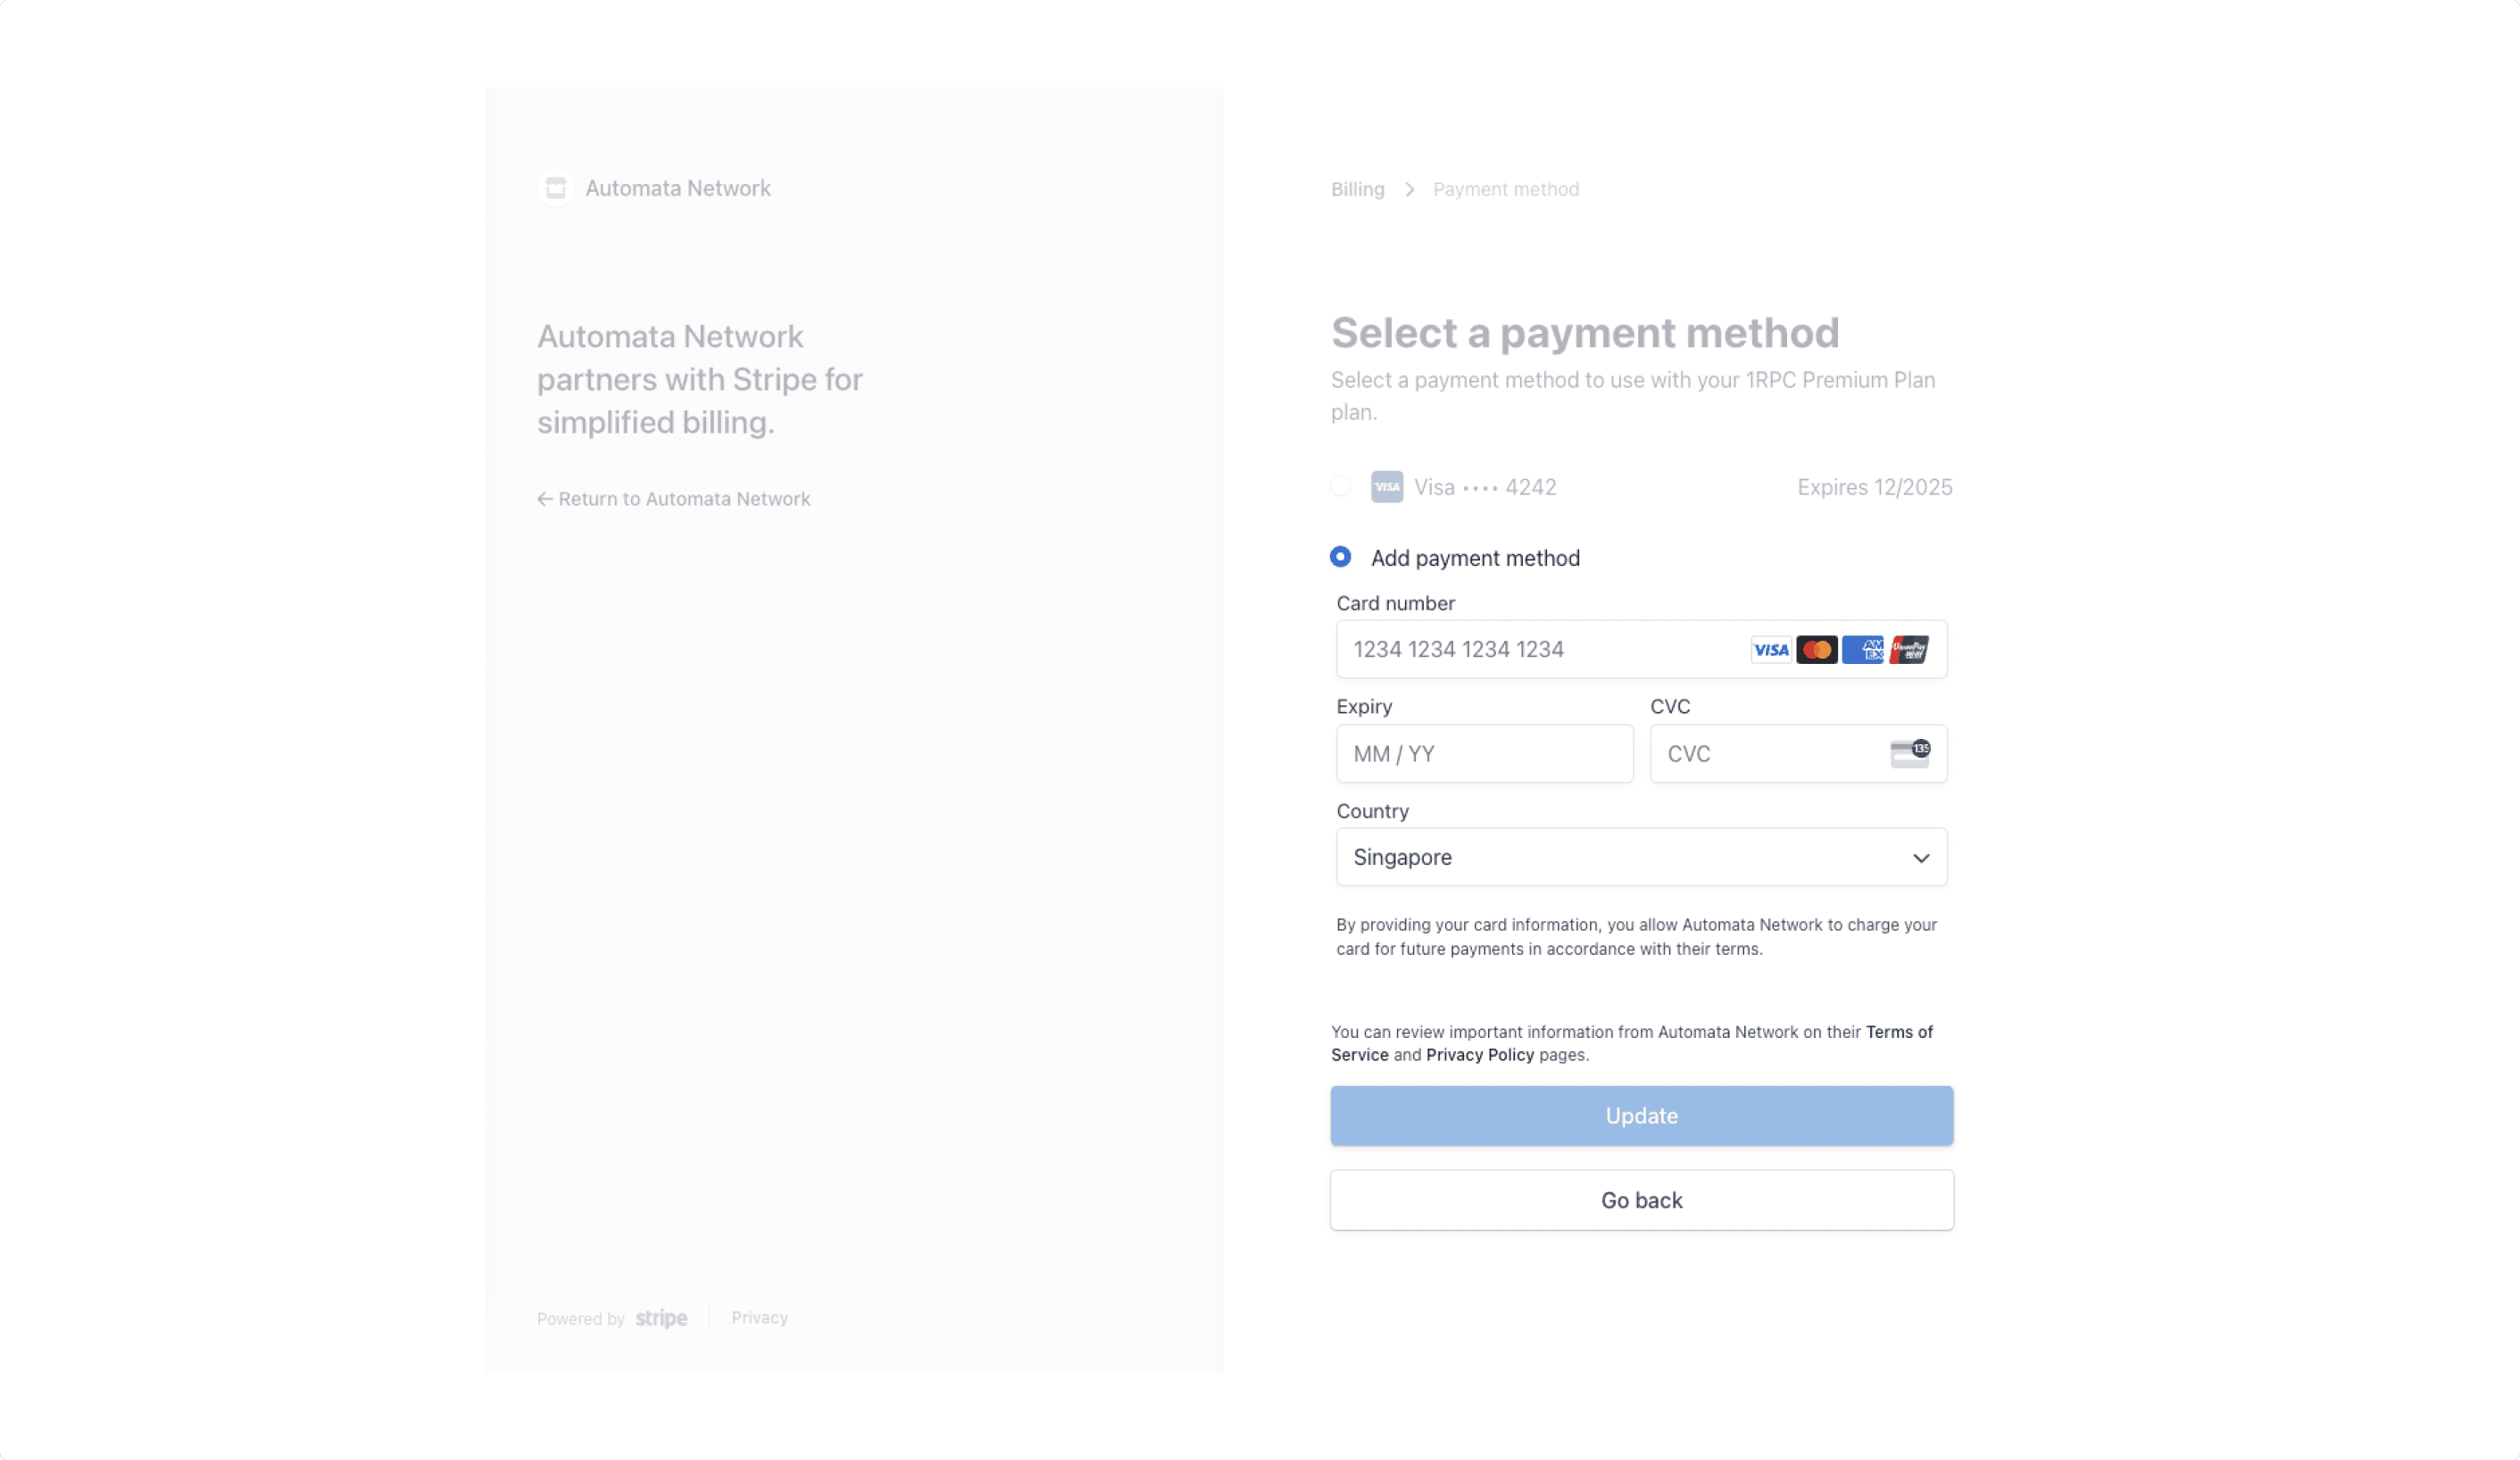This screenshot has width=2520, height=1460.
Task: Click the Payment method breadcrumb
Action: tap(1505, 189)
